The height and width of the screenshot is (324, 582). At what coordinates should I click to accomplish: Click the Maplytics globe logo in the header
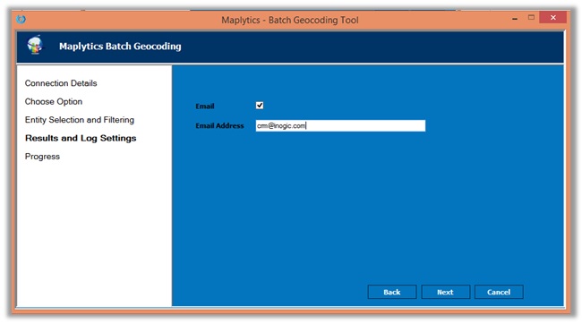tap(35, 45)
